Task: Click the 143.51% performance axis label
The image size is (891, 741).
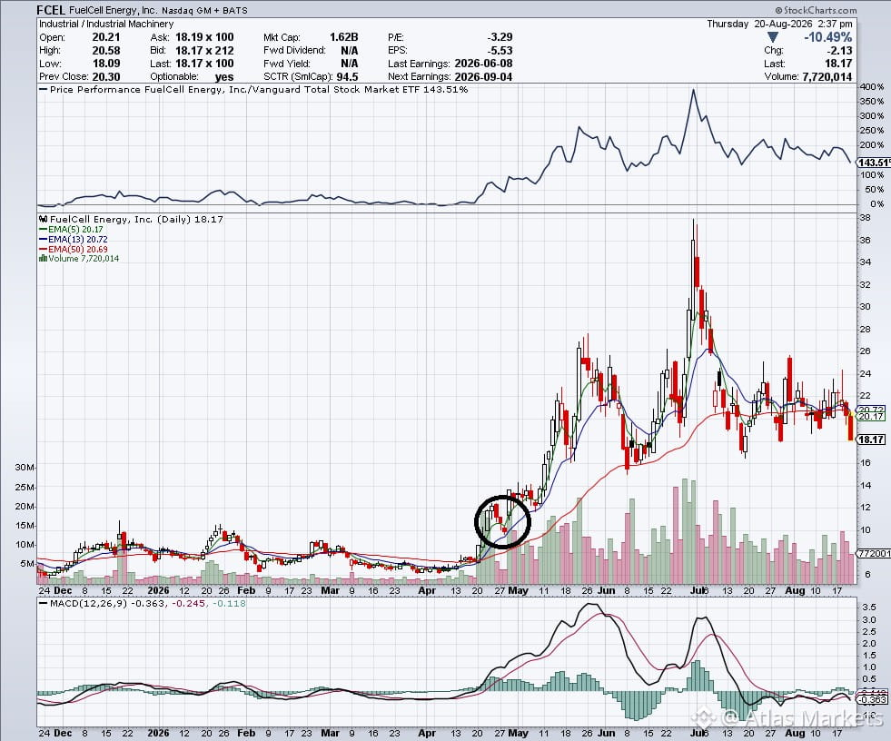Action: click(874, 163)
